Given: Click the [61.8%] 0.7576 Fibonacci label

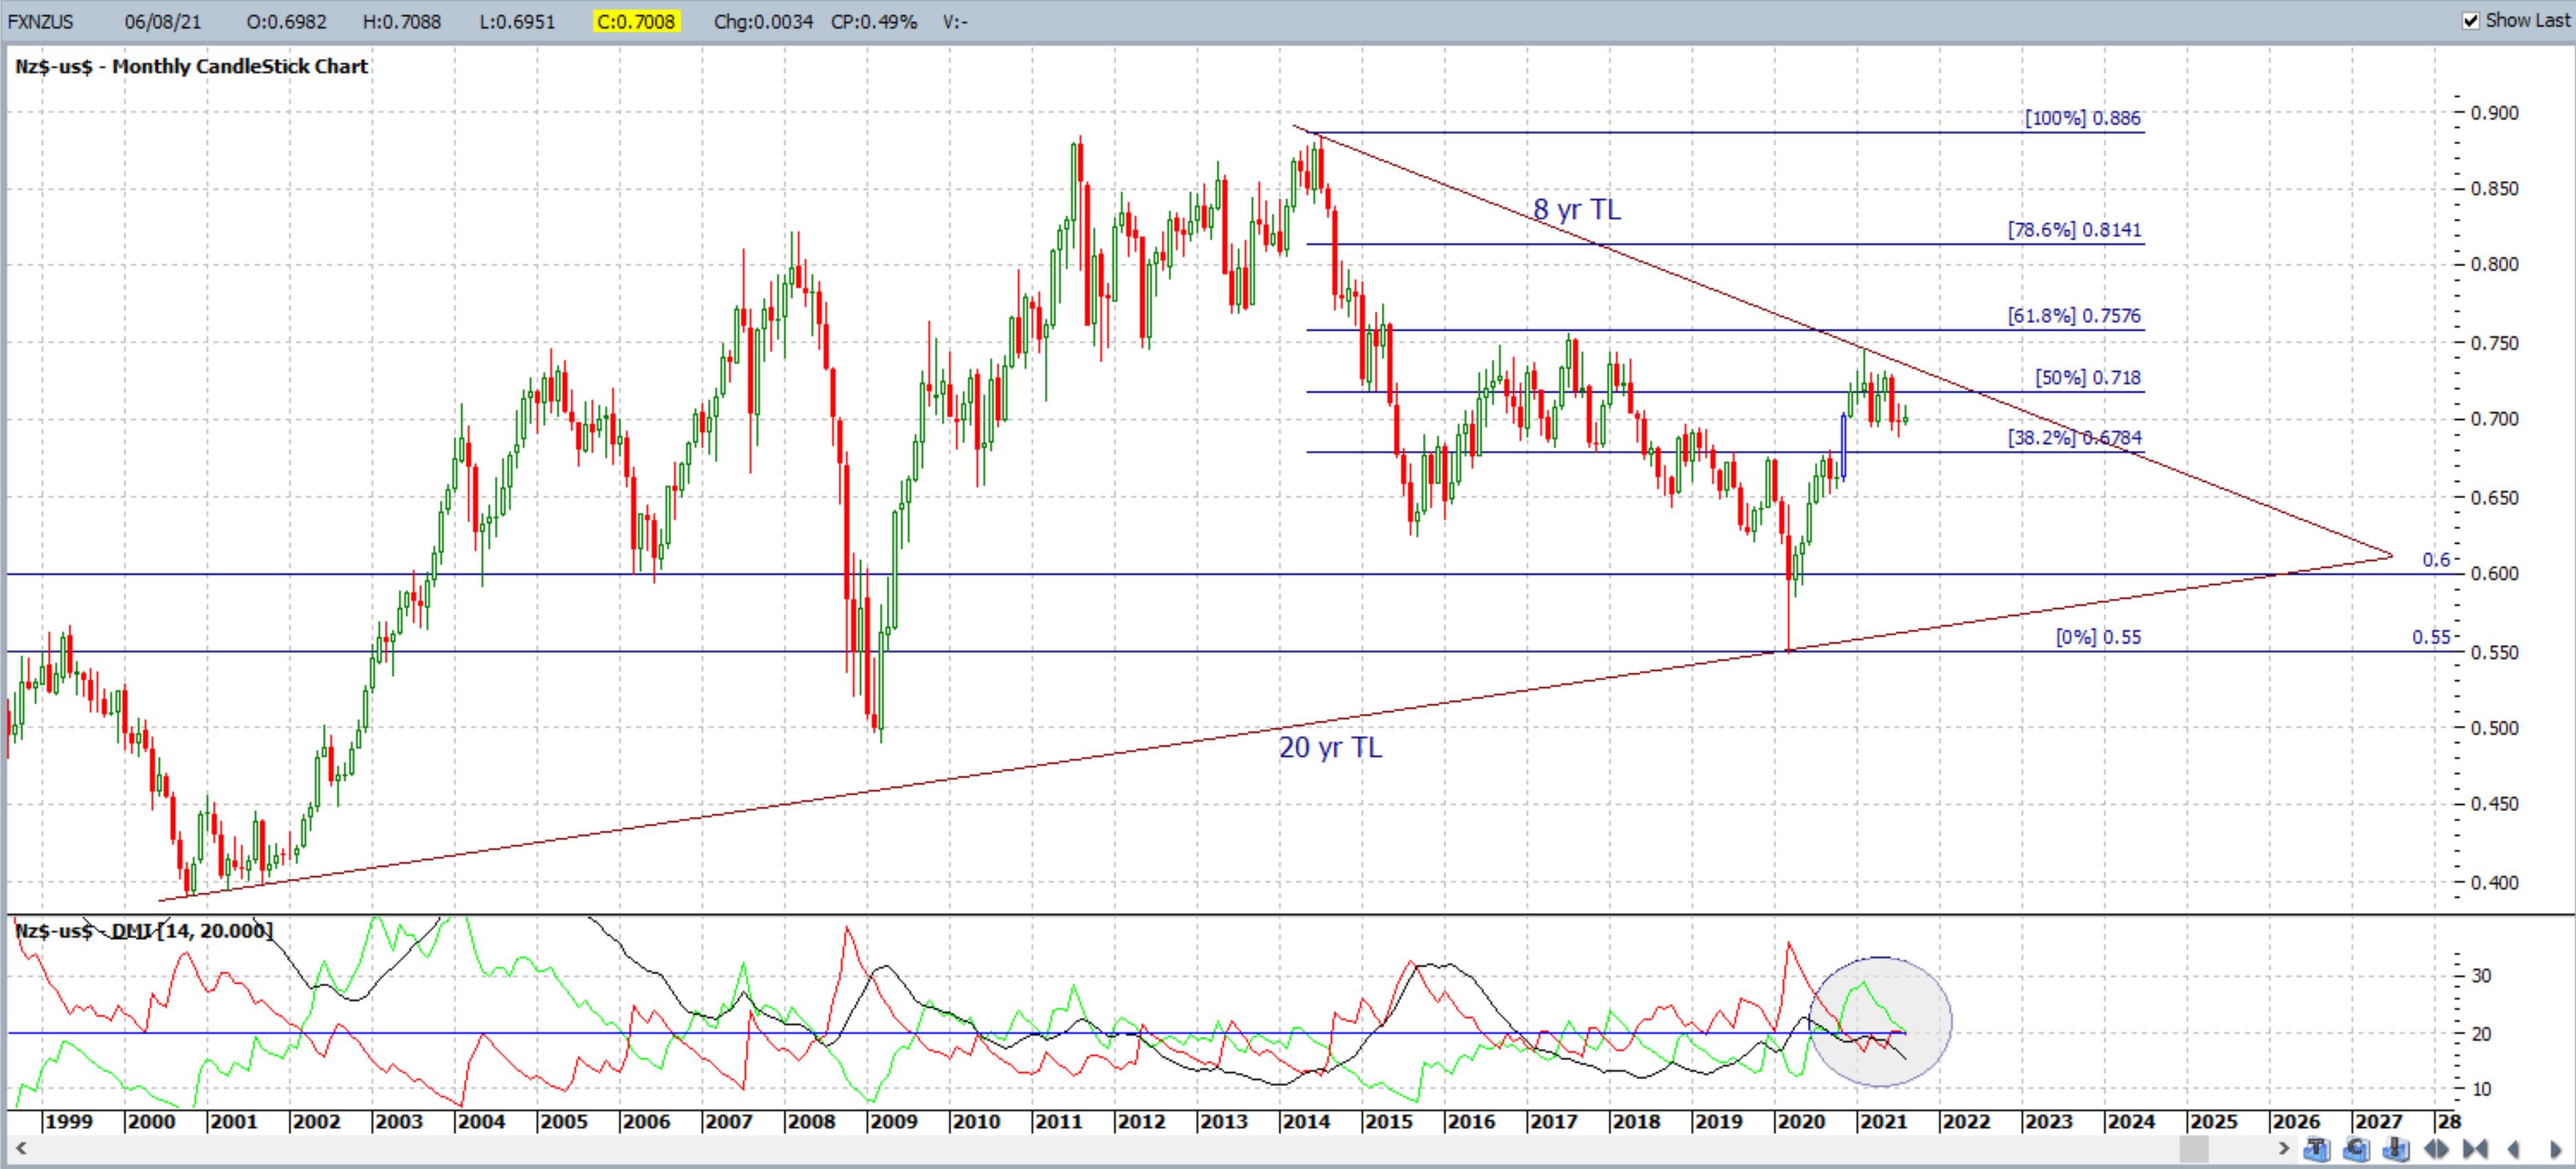Looking at the screenshot, I should (2075, 316).
